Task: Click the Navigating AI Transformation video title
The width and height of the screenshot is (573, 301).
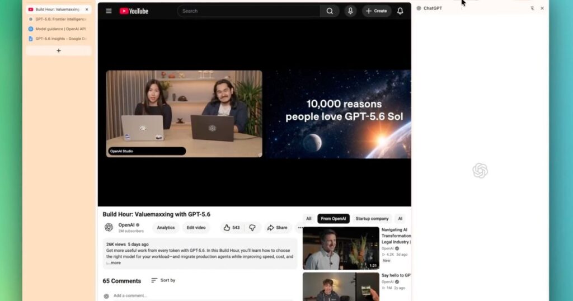Action: point(396,236)
